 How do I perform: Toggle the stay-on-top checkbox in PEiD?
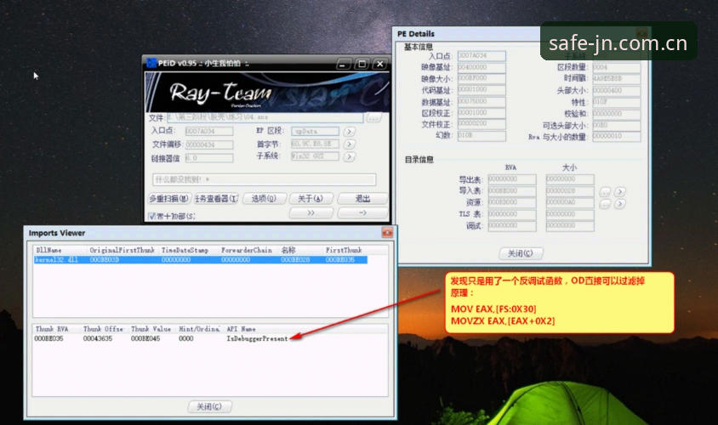(x=152, y=216)
